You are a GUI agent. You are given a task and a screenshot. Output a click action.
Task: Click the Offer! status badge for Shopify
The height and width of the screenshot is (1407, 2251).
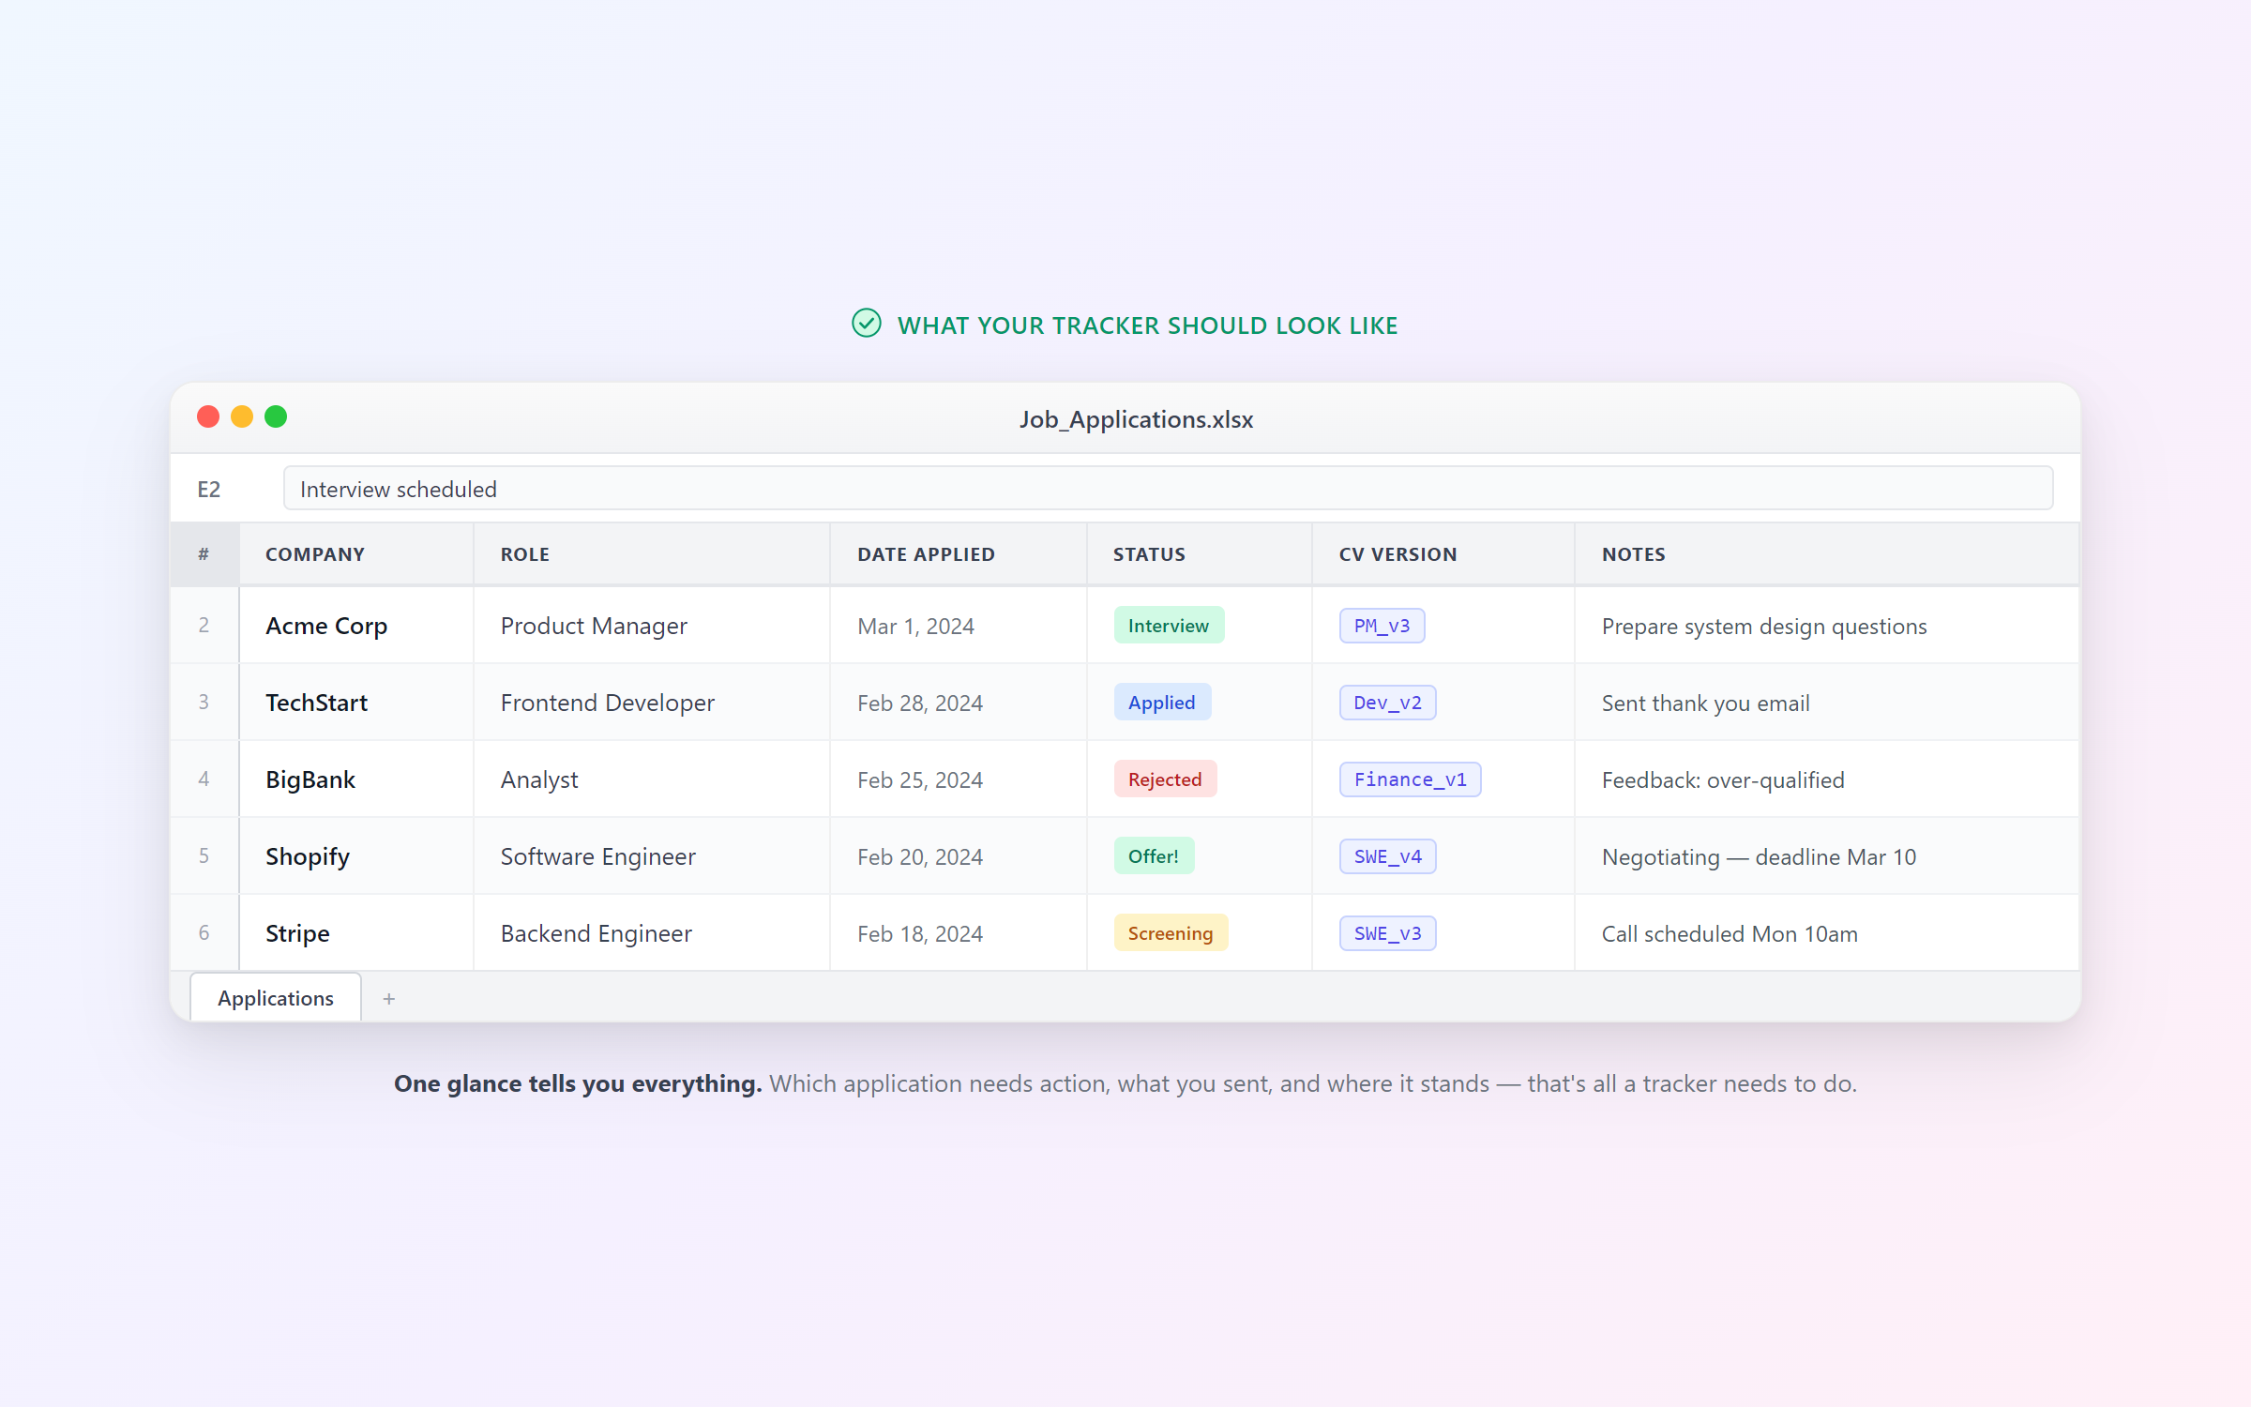1154,855
